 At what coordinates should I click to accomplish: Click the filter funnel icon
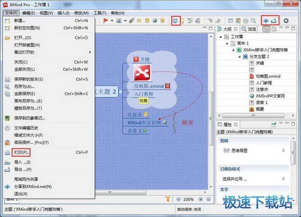[x=168, y=199]
